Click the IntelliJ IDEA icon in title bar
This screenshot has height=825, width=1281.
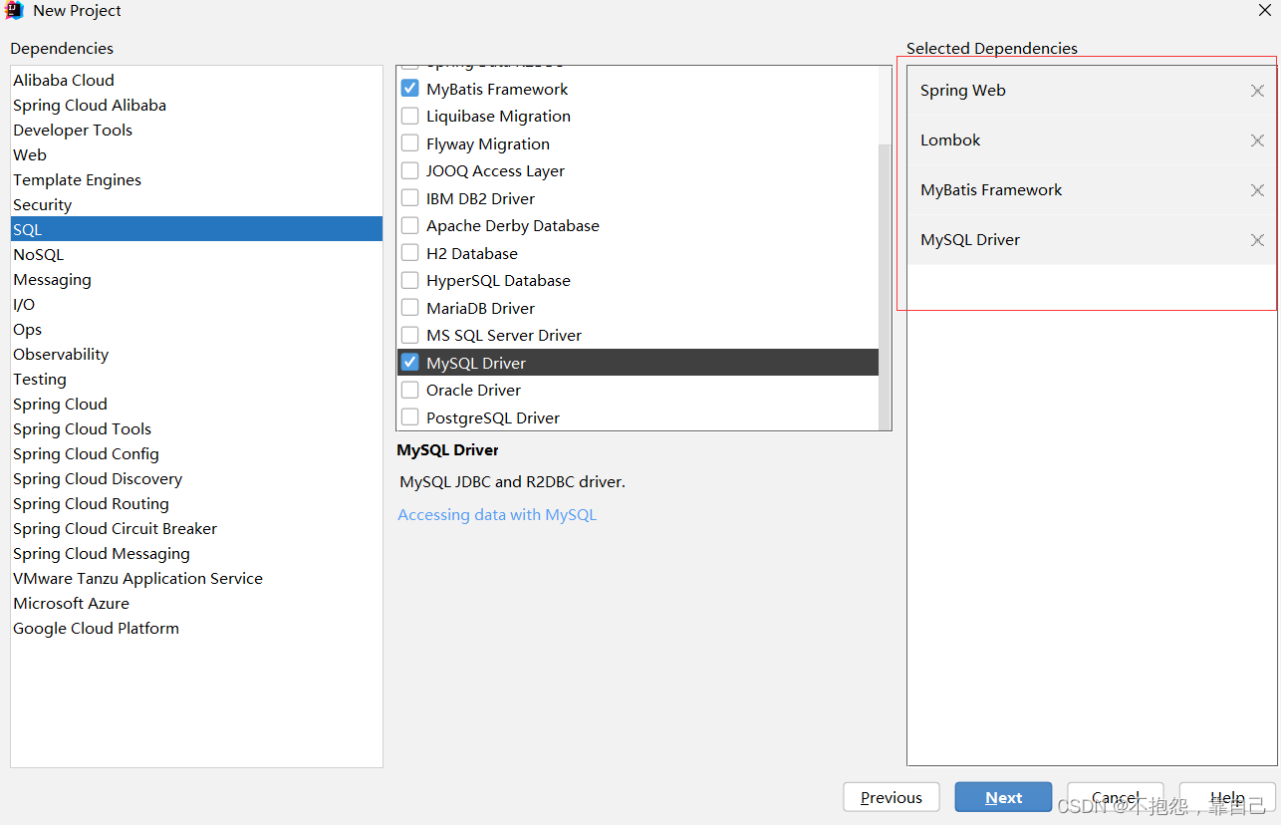[11, 10]
